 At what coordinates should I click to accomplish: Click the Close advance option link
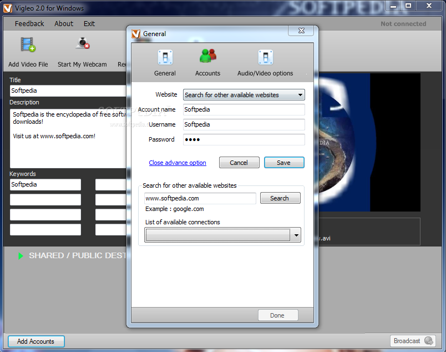(x=178, y=163)
